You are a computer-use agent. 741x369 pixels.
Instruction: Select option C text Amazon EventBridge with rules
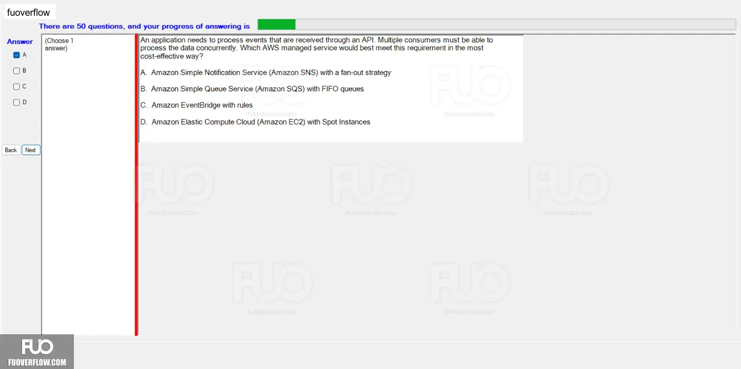click(x=196, y=105)
